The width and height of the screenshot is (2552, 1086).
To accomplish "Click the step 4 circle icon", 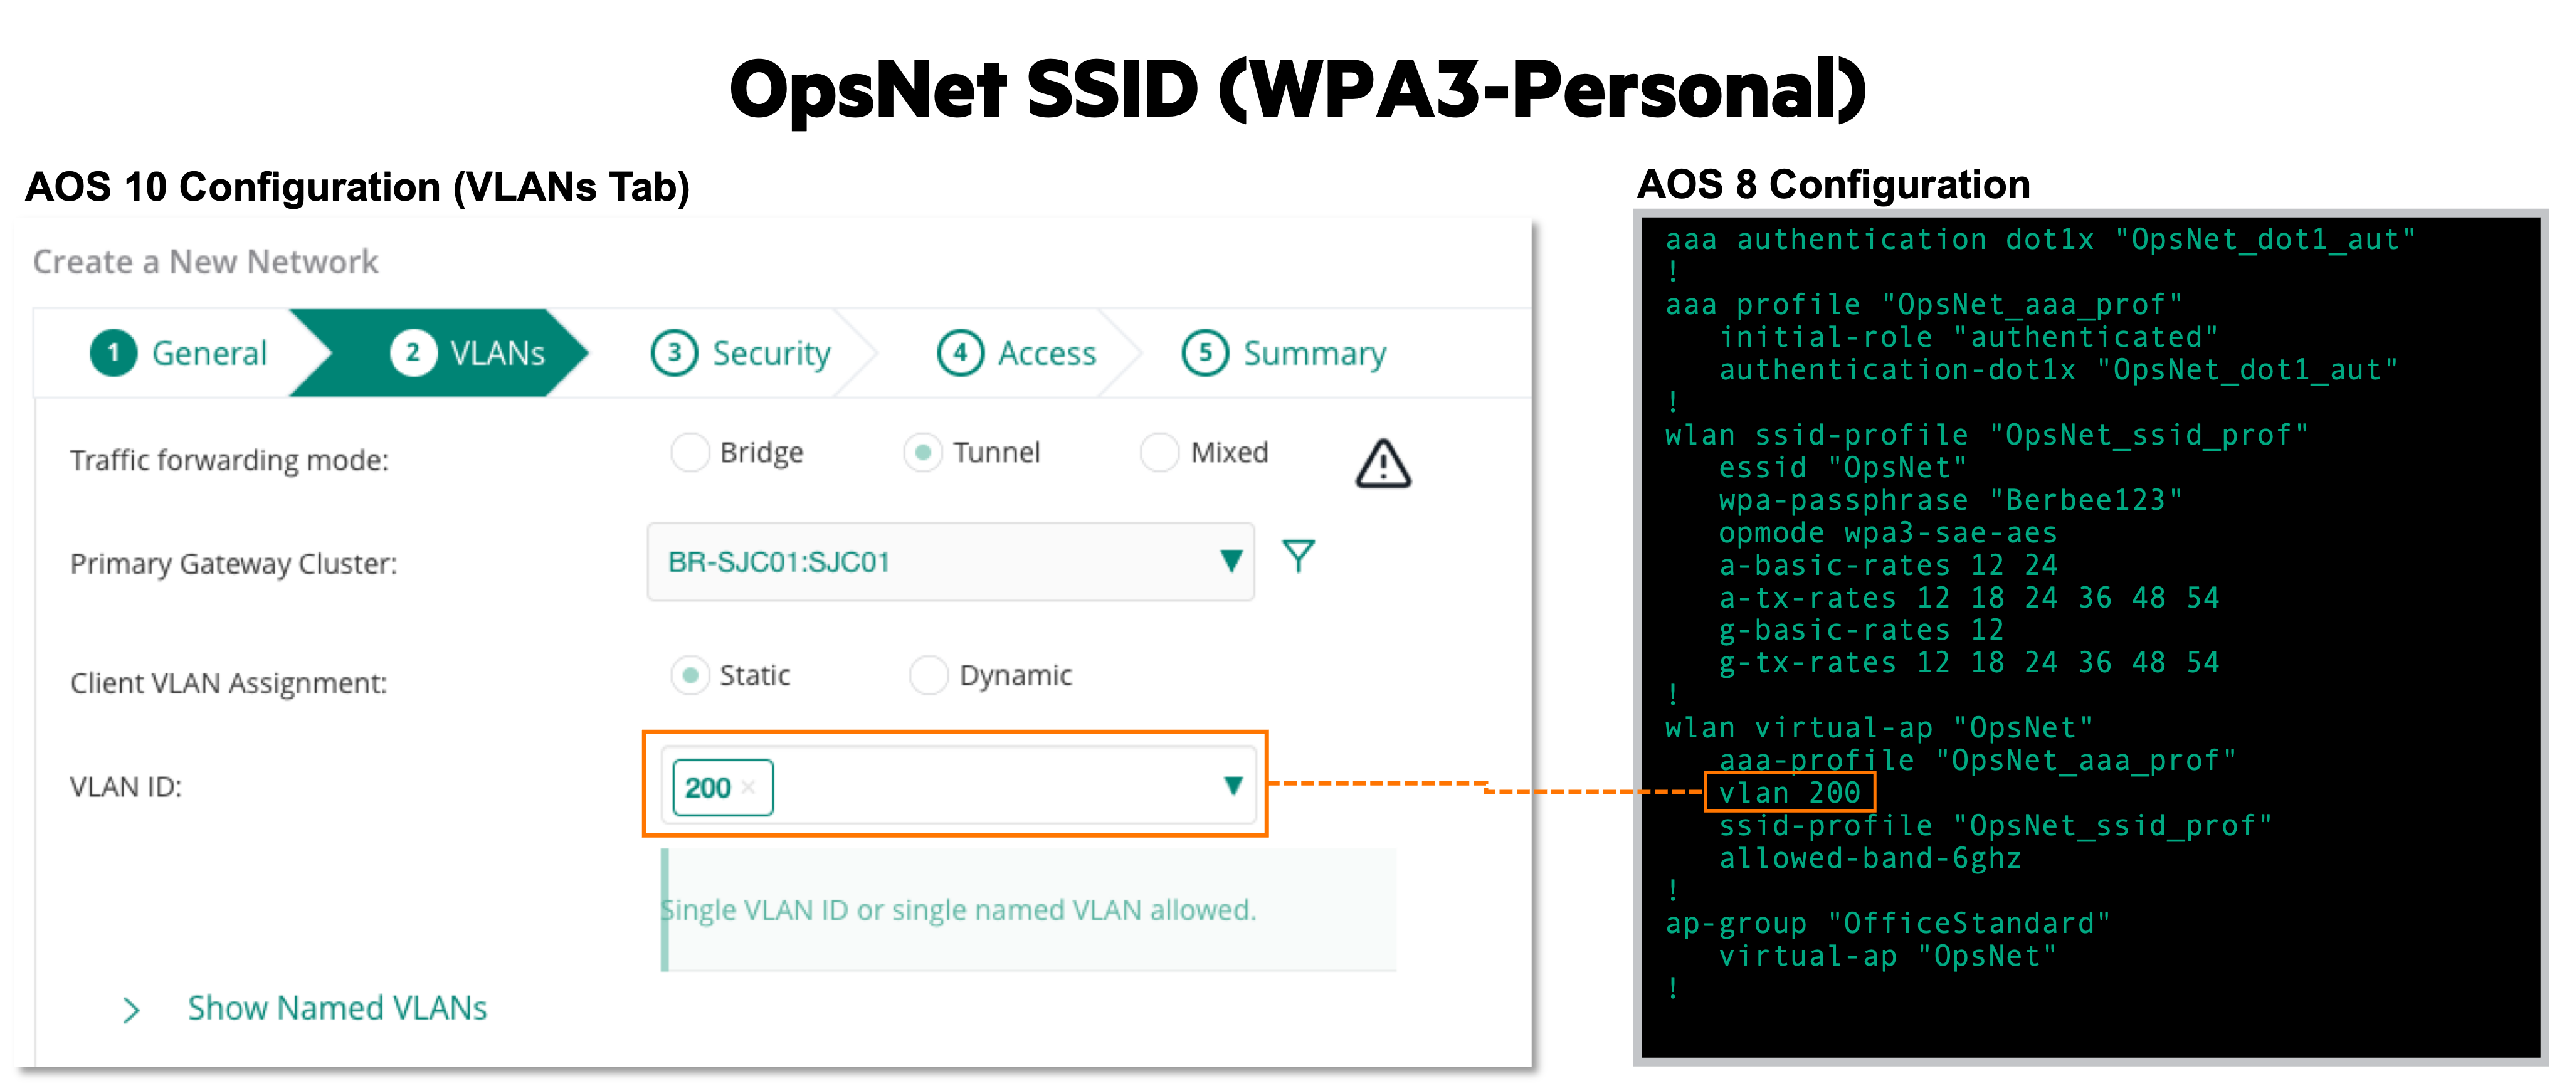I will [960, 353].
